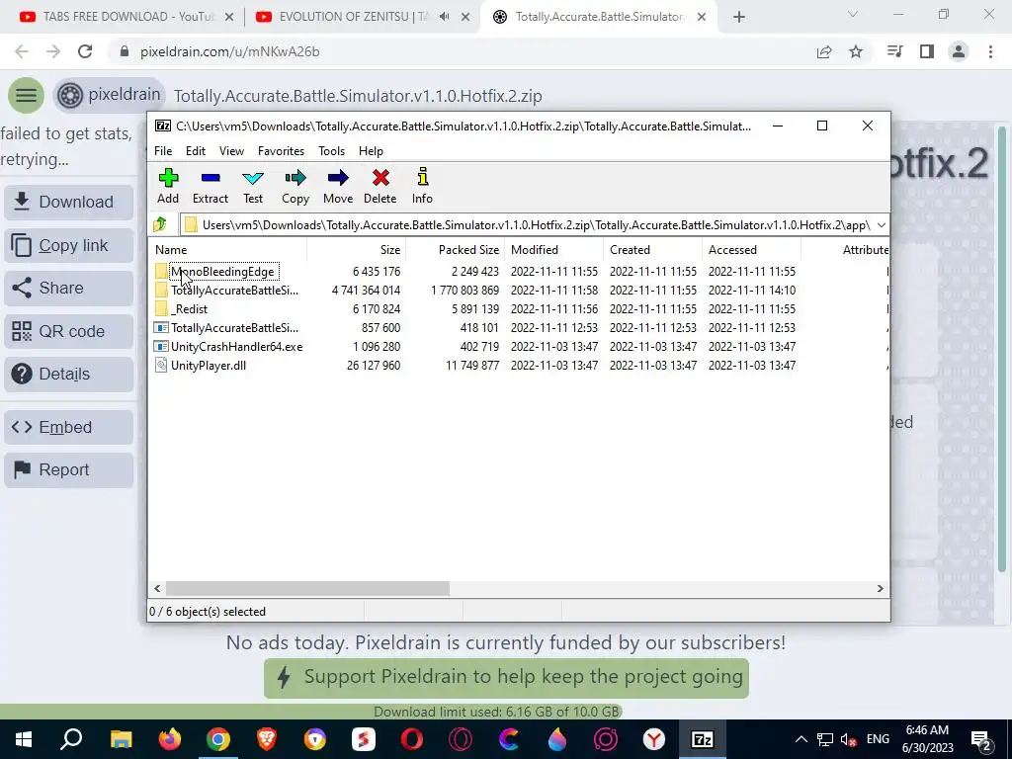Open the File menu in 7-Zip
This screenshot has width=1012, height=759.
click(x=163, y=151)
